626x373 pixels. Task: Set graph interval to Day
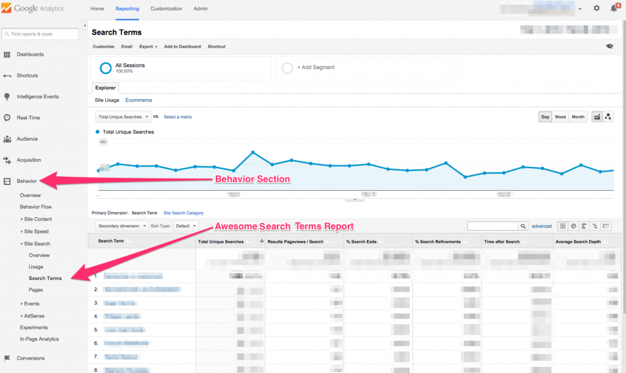[545, 117]
